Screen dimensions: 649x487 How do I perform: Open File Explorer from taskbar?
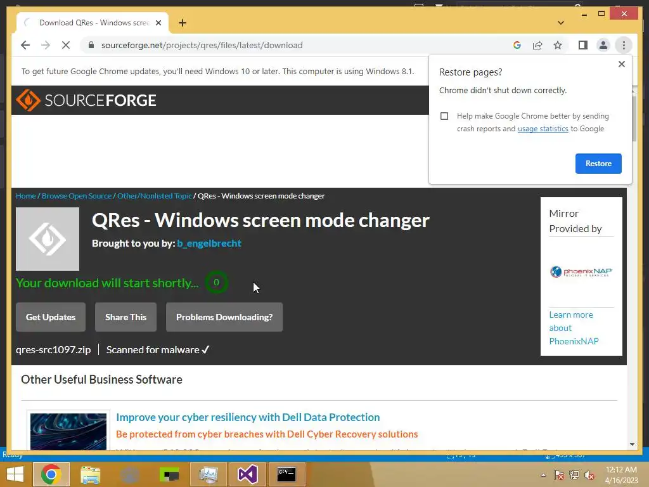tap(90, 474)
